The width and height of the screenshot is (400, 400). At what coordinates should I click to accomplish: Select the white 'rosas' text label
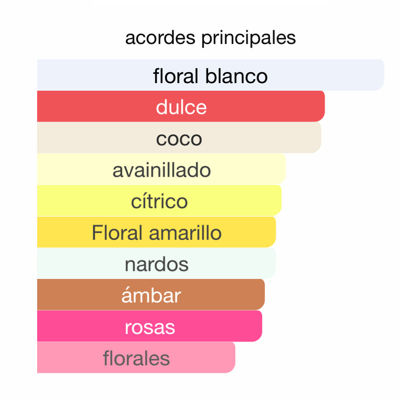tap(149, 327)
